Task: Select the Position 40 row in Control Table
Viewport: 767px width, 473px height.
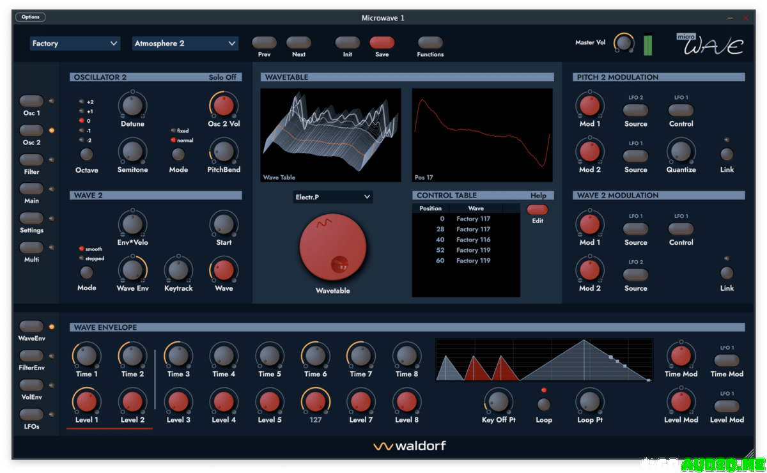Action: tap(465, 240)
